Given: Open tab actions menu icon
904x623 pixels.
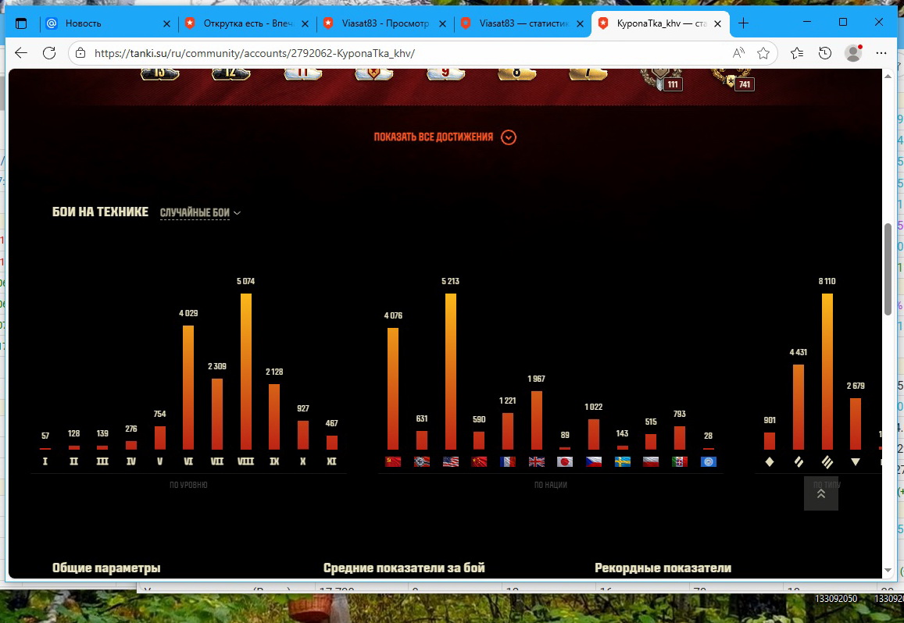Looking at the screenshot, I should tap(21, 23).
